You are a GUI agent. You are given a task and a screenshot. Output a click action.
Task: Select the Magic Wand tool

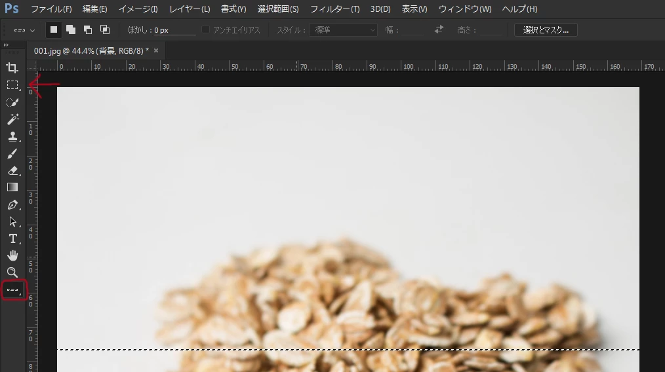pos(12,119)
